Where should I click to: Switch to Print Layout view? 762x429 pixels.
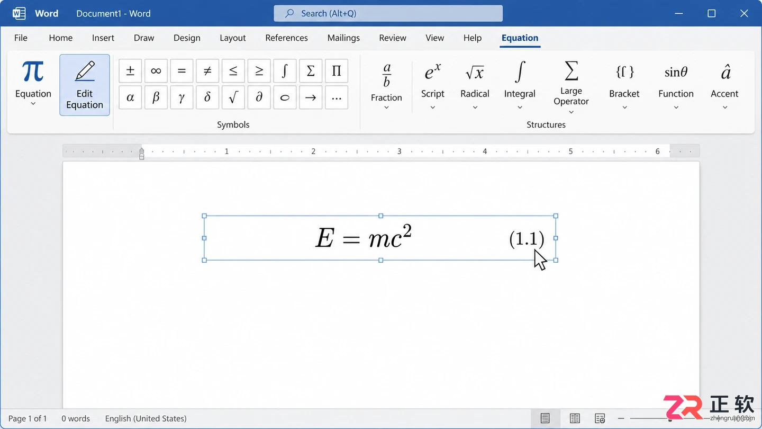pyautogui.click(x=545, y=418)
